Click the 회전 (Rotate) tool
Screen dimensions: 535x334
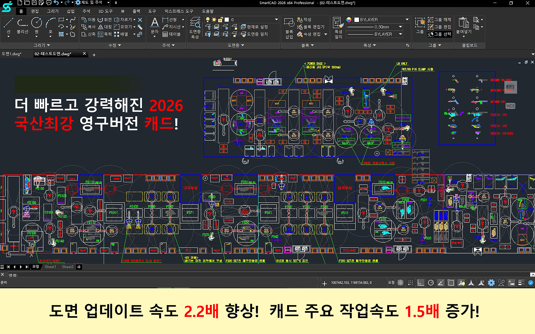tap(104, 20)
